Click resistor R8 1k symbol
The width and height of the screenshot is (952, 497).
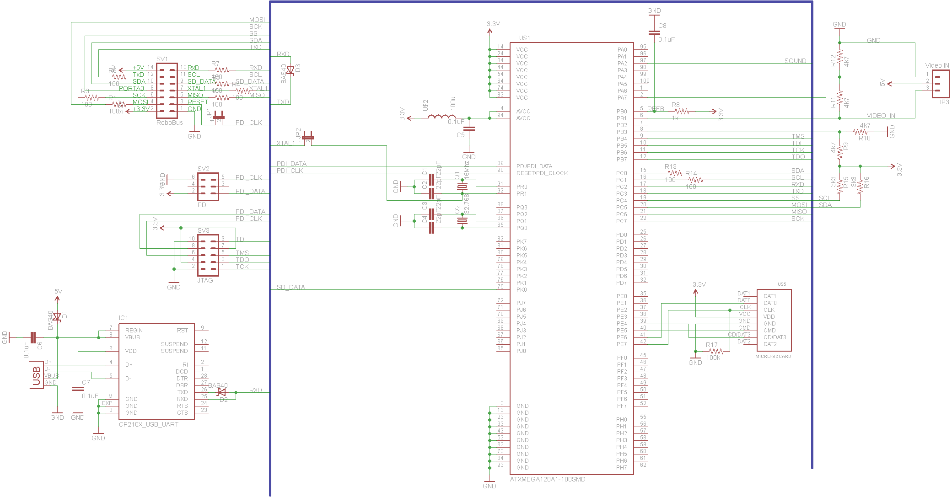coord(682,111)
